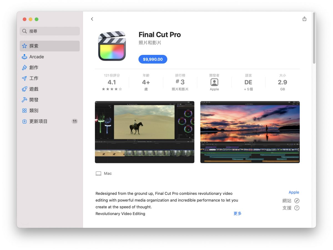
Task: Select the 探索 star icon
Action: tap(24, 46)
